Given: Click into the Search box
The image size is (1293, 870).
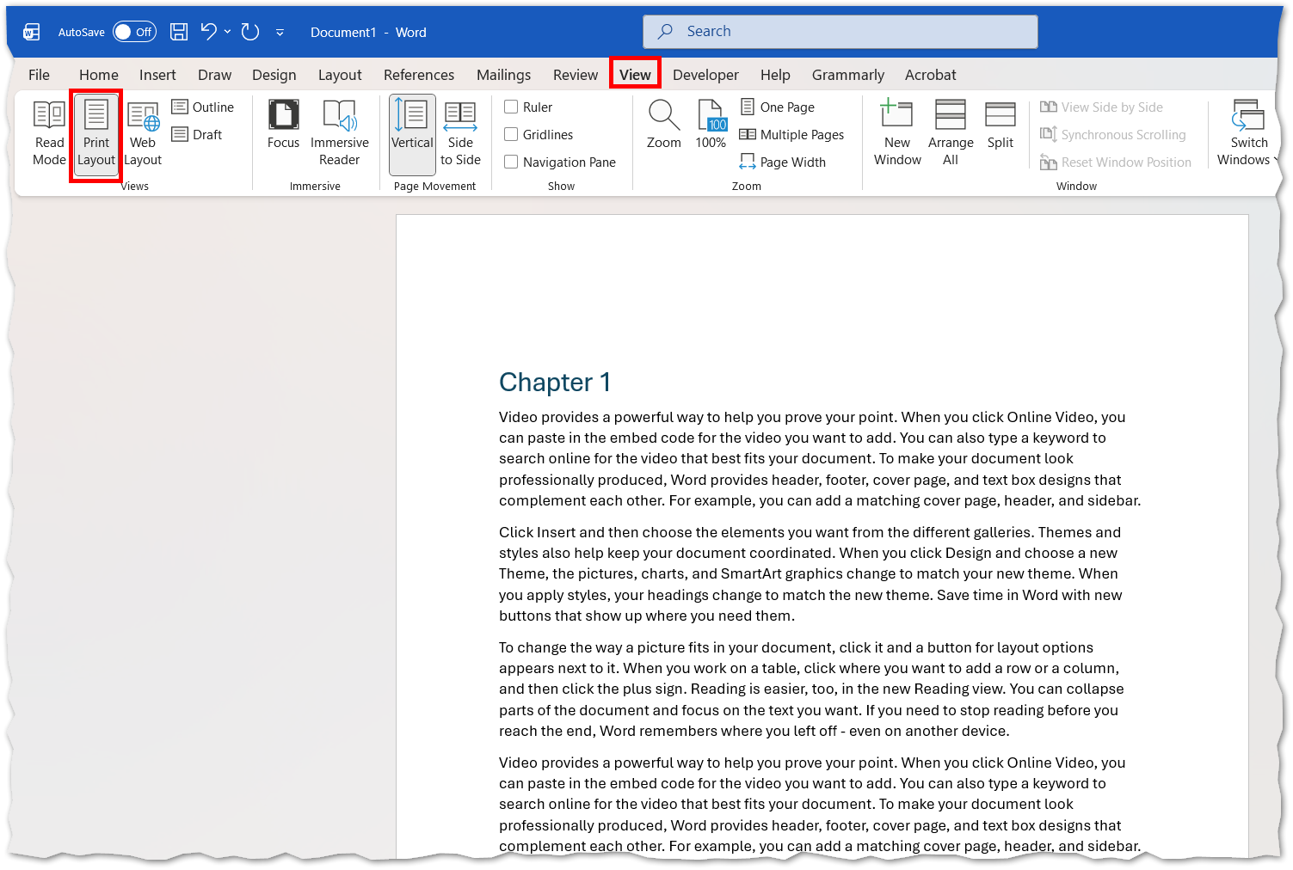Looking at the screenshot, I should point(840,32).
